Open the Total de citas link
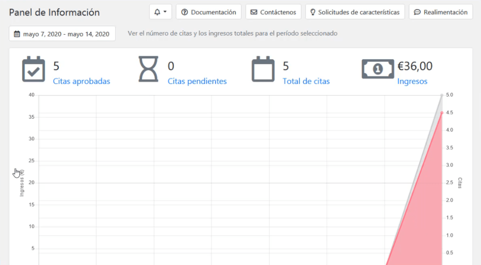 click(306, 81)
